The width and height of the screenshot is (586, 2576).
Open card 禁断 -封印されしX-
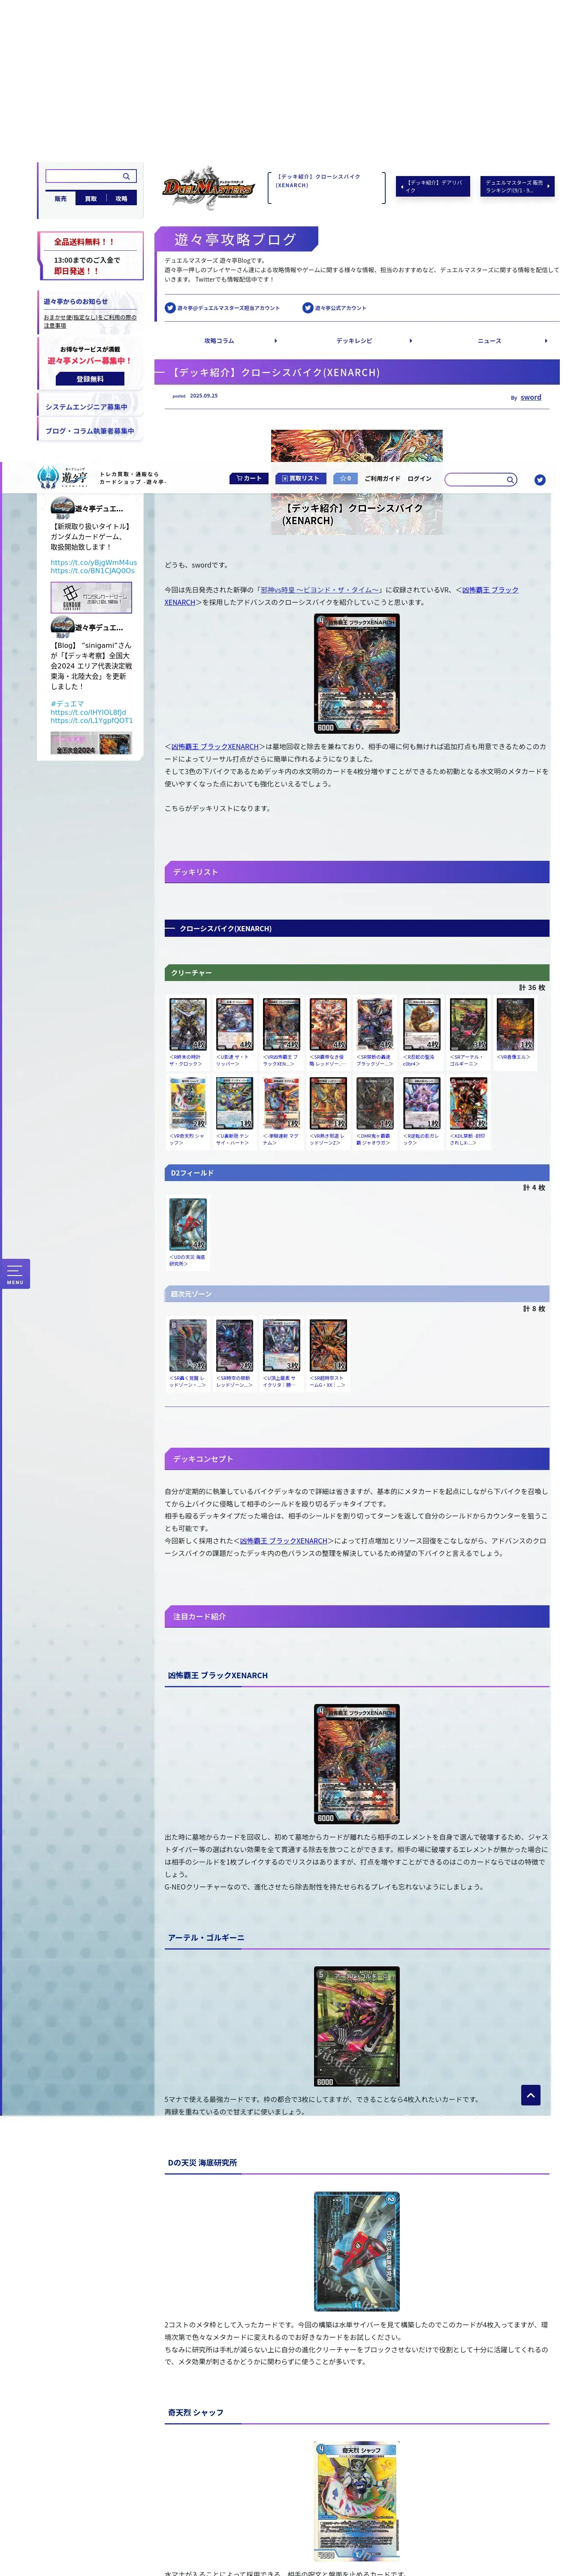(468, 1104)
